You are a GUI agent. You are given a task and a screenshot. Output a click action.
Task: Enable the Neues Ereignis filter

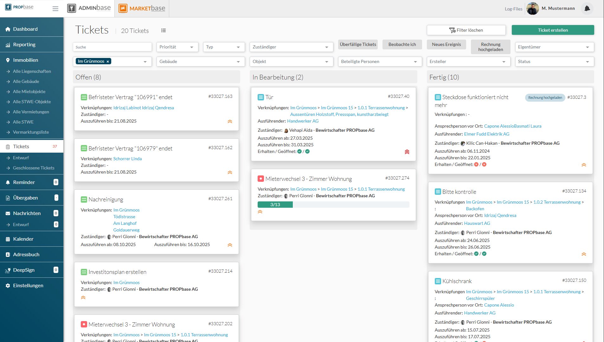pyautogui.click(x=446, y=44)
